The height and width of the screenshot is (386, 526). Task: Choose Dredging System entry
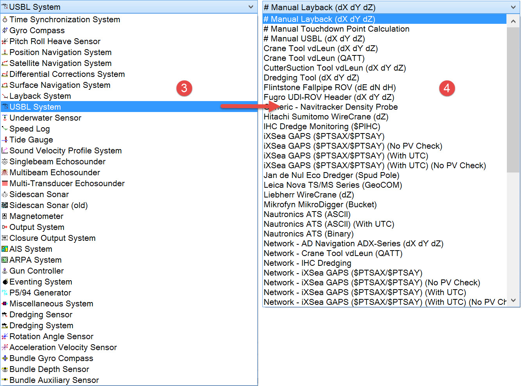(129, 326)
